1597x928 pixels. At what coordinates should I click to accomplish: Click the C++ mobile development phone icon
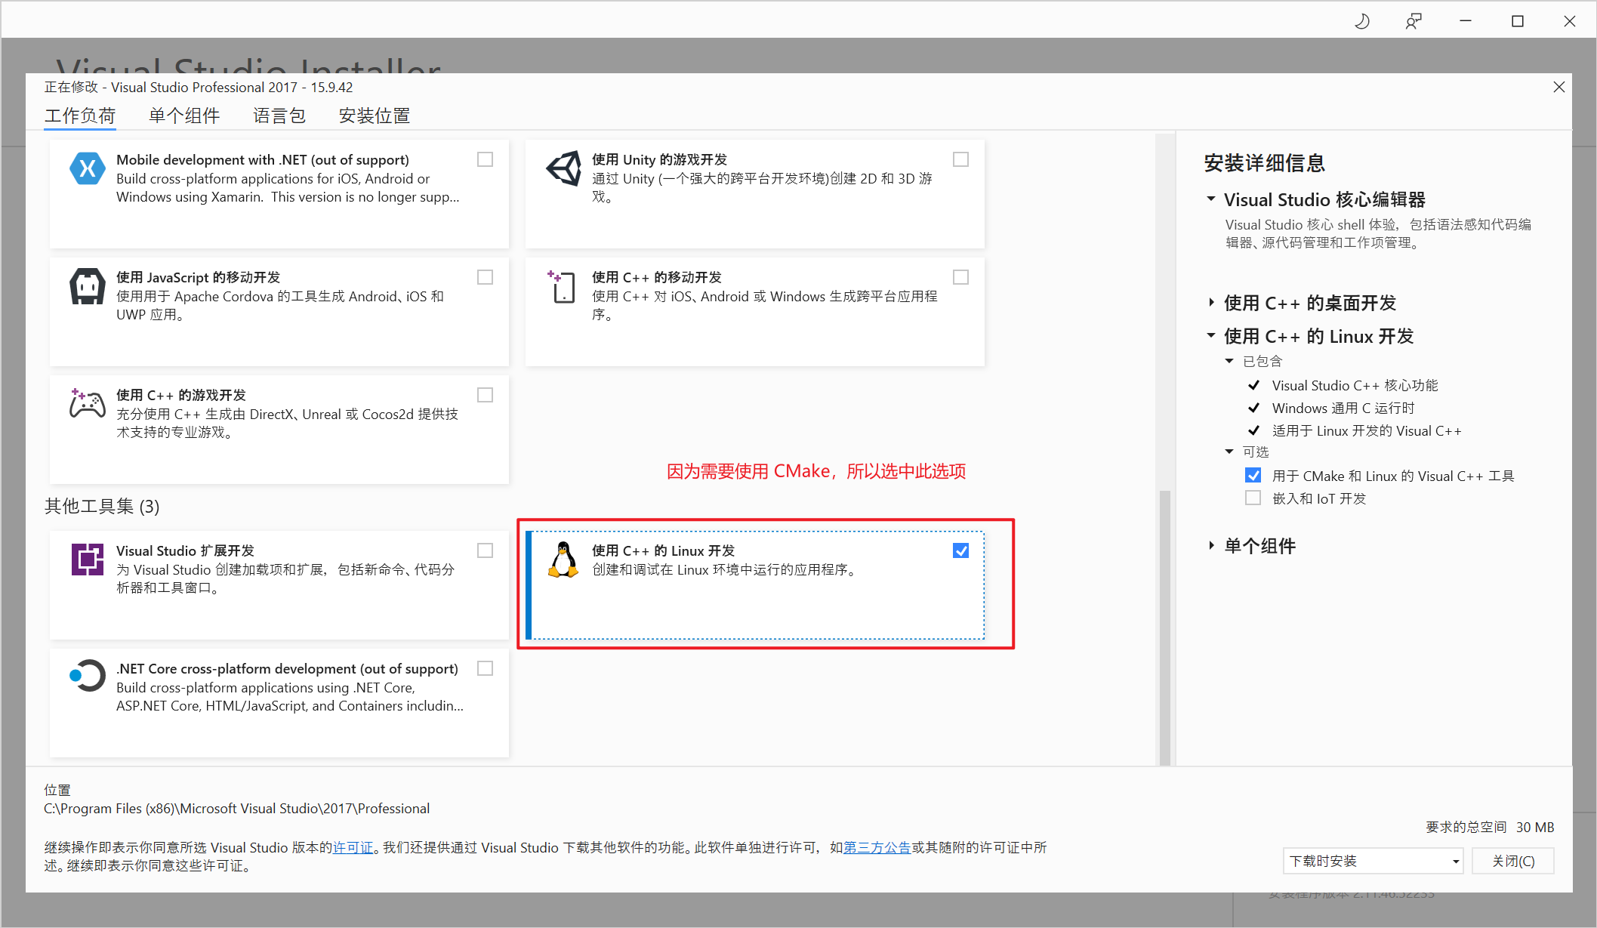[x=563, y=287]
